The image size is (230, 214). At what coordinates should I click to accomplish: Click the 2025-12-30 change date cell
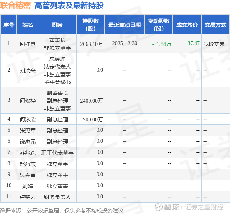tap(125, 44)
